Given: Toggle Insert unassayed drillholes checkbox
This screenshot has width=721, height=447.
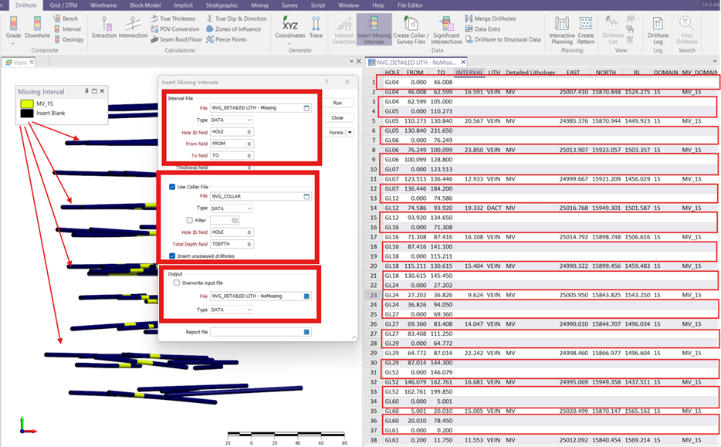Looking at the screenshot, I should pos(172,256).
